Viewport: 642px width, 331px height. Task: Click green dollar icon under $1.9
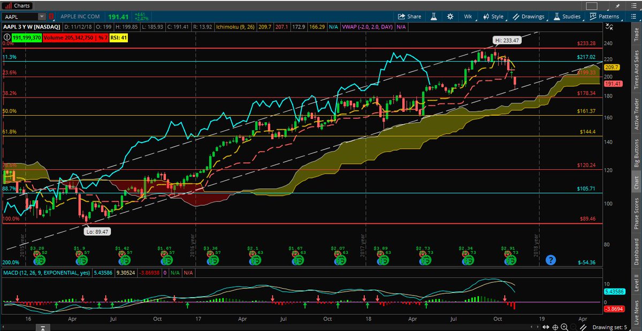coord(82,260)
